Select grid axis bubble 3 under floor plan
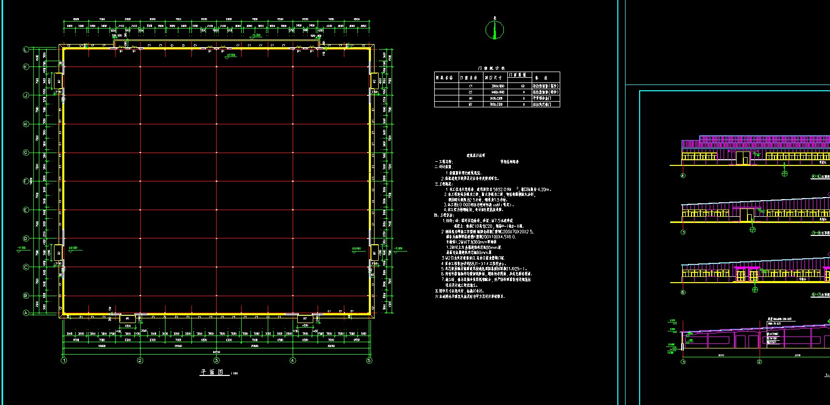The width and height of the screenshot is (830, 405). (216, 360)
